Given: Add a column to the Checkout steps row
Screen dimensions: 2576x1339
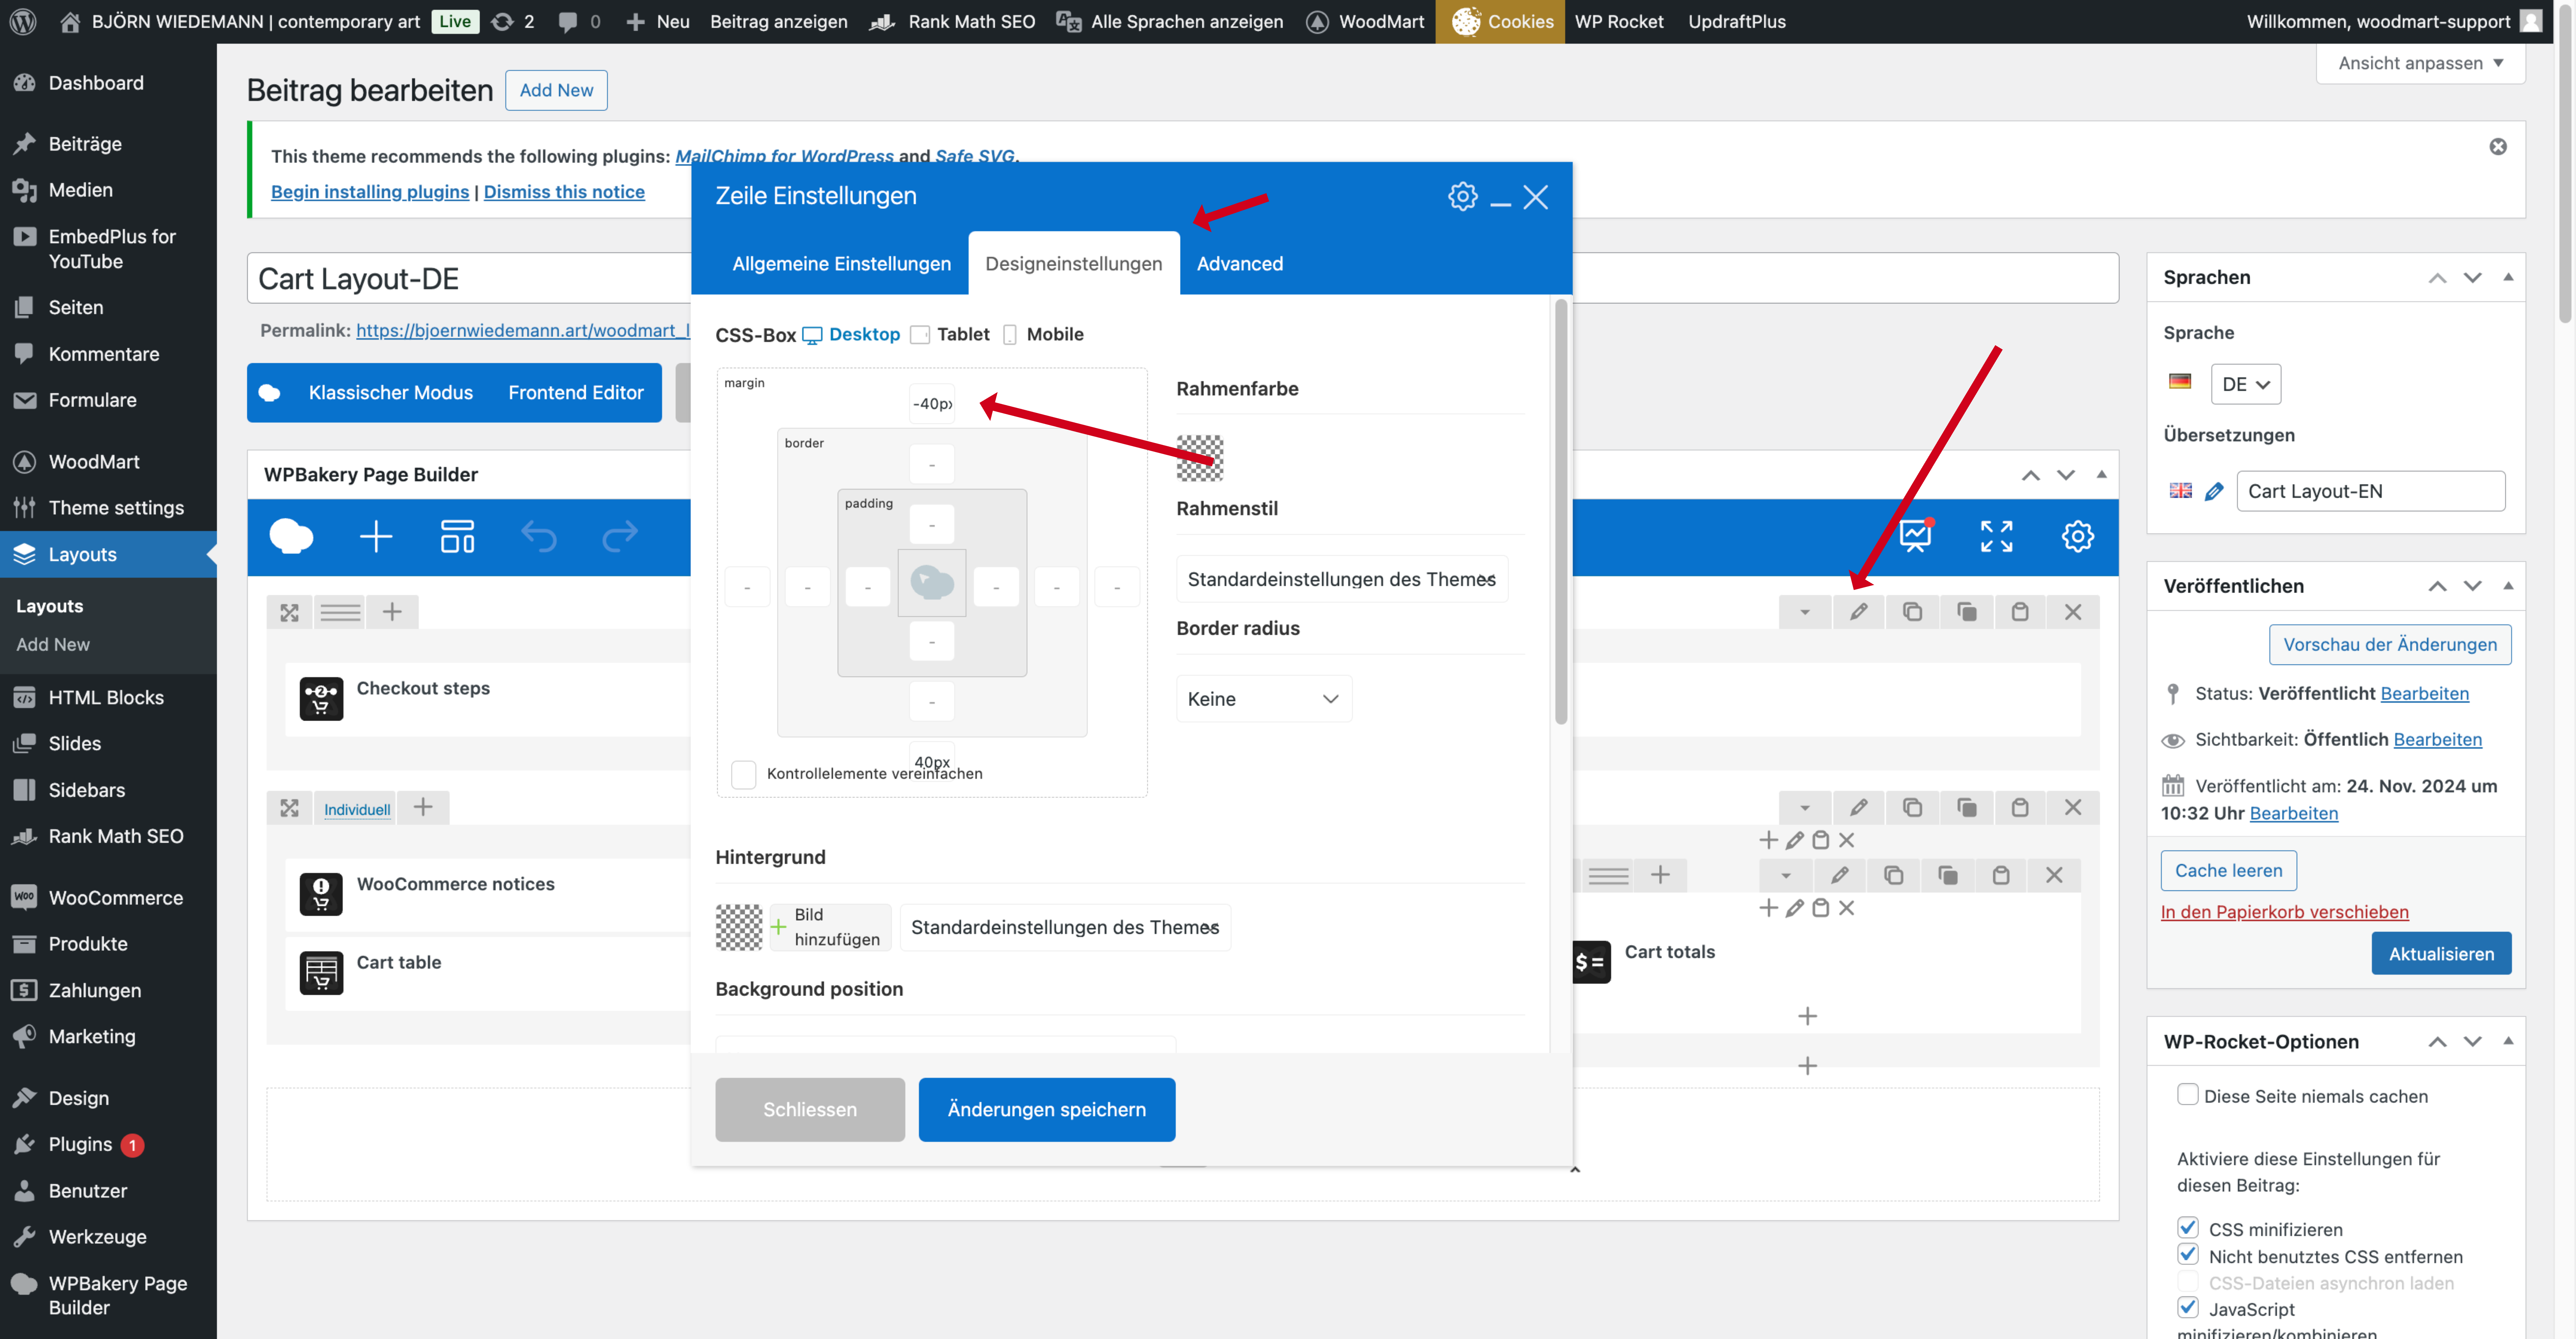Looking at the screenshot, I should pyautogui.click(x=392, y=612).
